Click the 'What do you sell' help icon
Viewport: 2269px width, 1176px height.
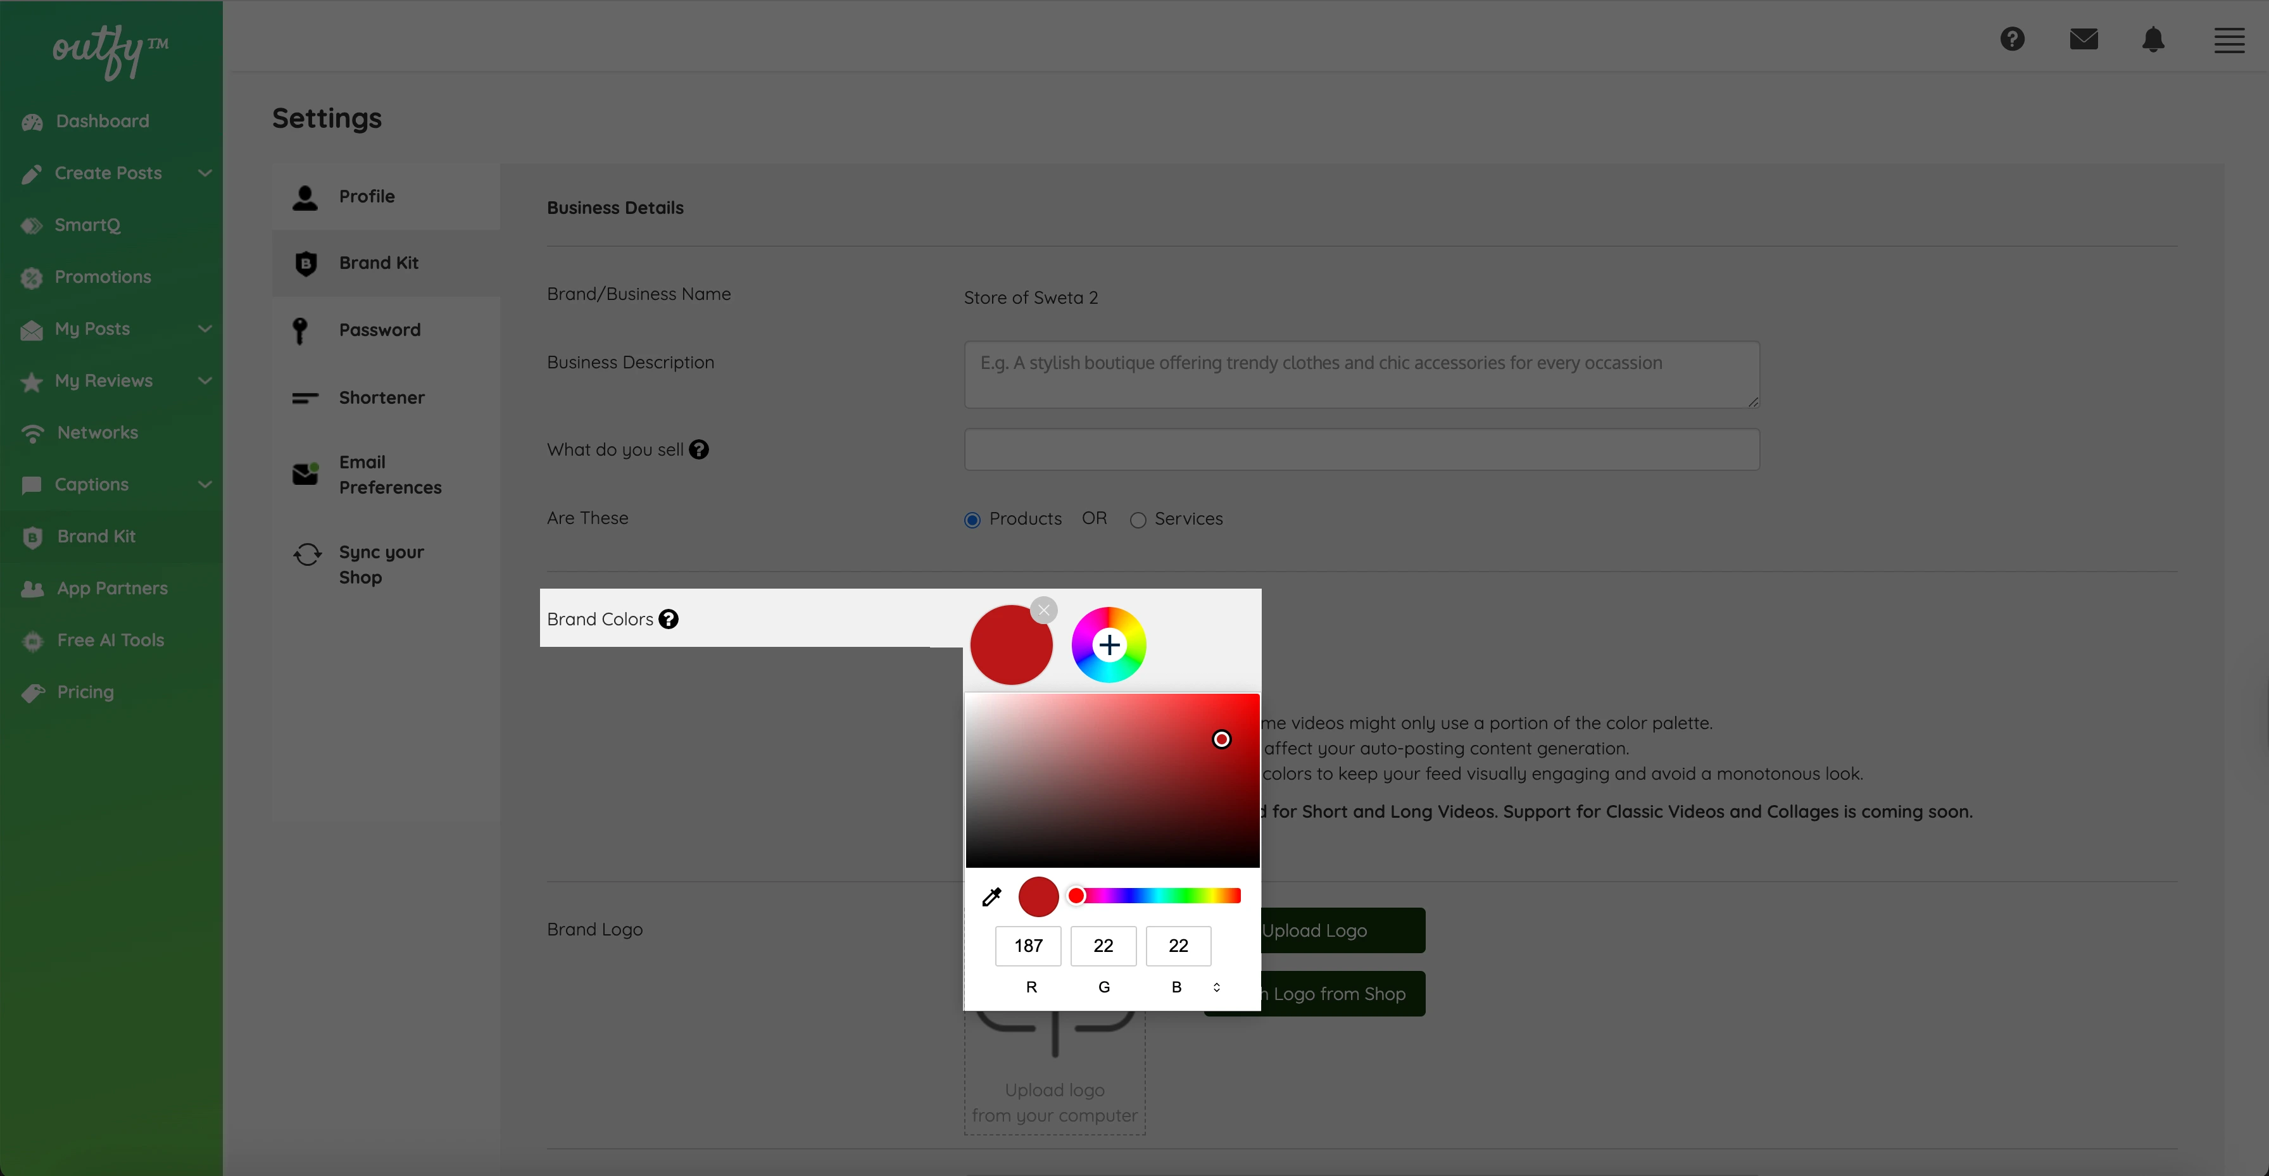698,449
